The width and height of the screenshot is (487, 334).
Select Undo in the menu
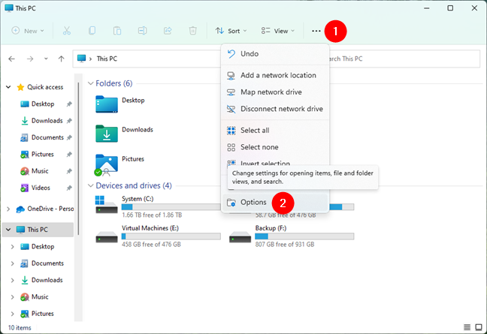click(275, 53)
